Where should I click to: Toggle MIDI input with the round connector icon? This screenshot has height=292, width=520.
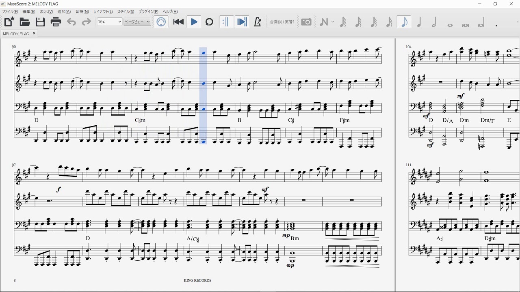[161, 22]
